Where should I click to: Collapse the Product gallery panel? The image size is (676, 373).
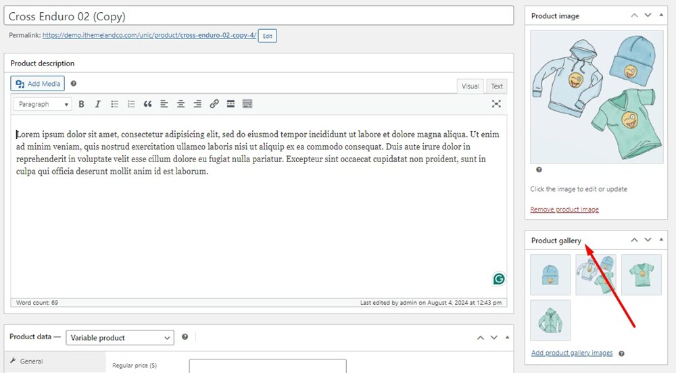(x=661, y=239)
